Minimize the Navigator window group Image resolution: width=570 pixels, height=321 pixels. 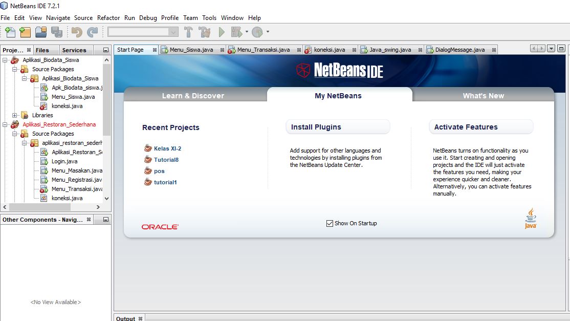(106, 220)
